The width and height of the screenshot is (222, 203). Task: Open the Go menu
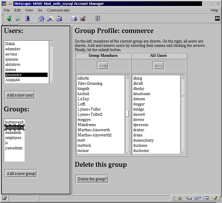click(x=40, y=10)
